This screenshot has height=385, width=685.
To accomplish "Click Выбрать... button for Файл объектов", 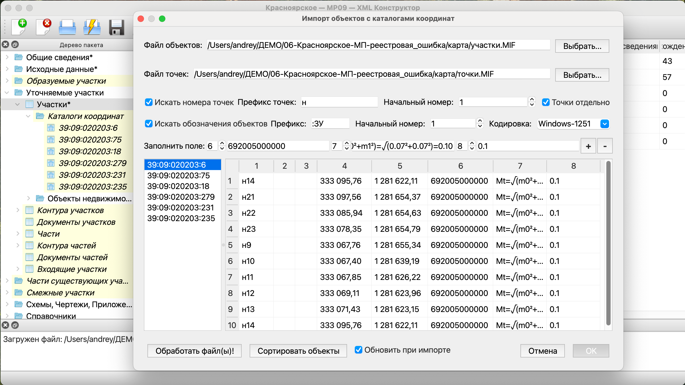I will point(582,46).
